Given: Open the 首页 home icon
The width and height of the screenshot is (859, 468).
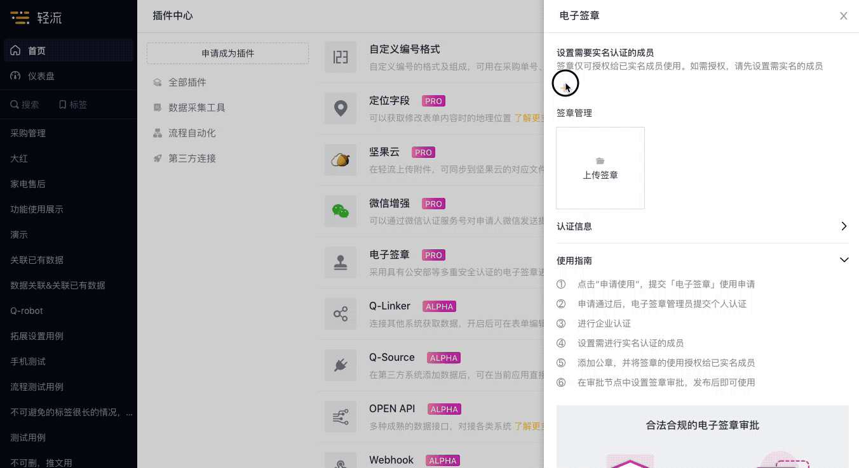Looking at the screenshot, I should click(x=15, y=51).
